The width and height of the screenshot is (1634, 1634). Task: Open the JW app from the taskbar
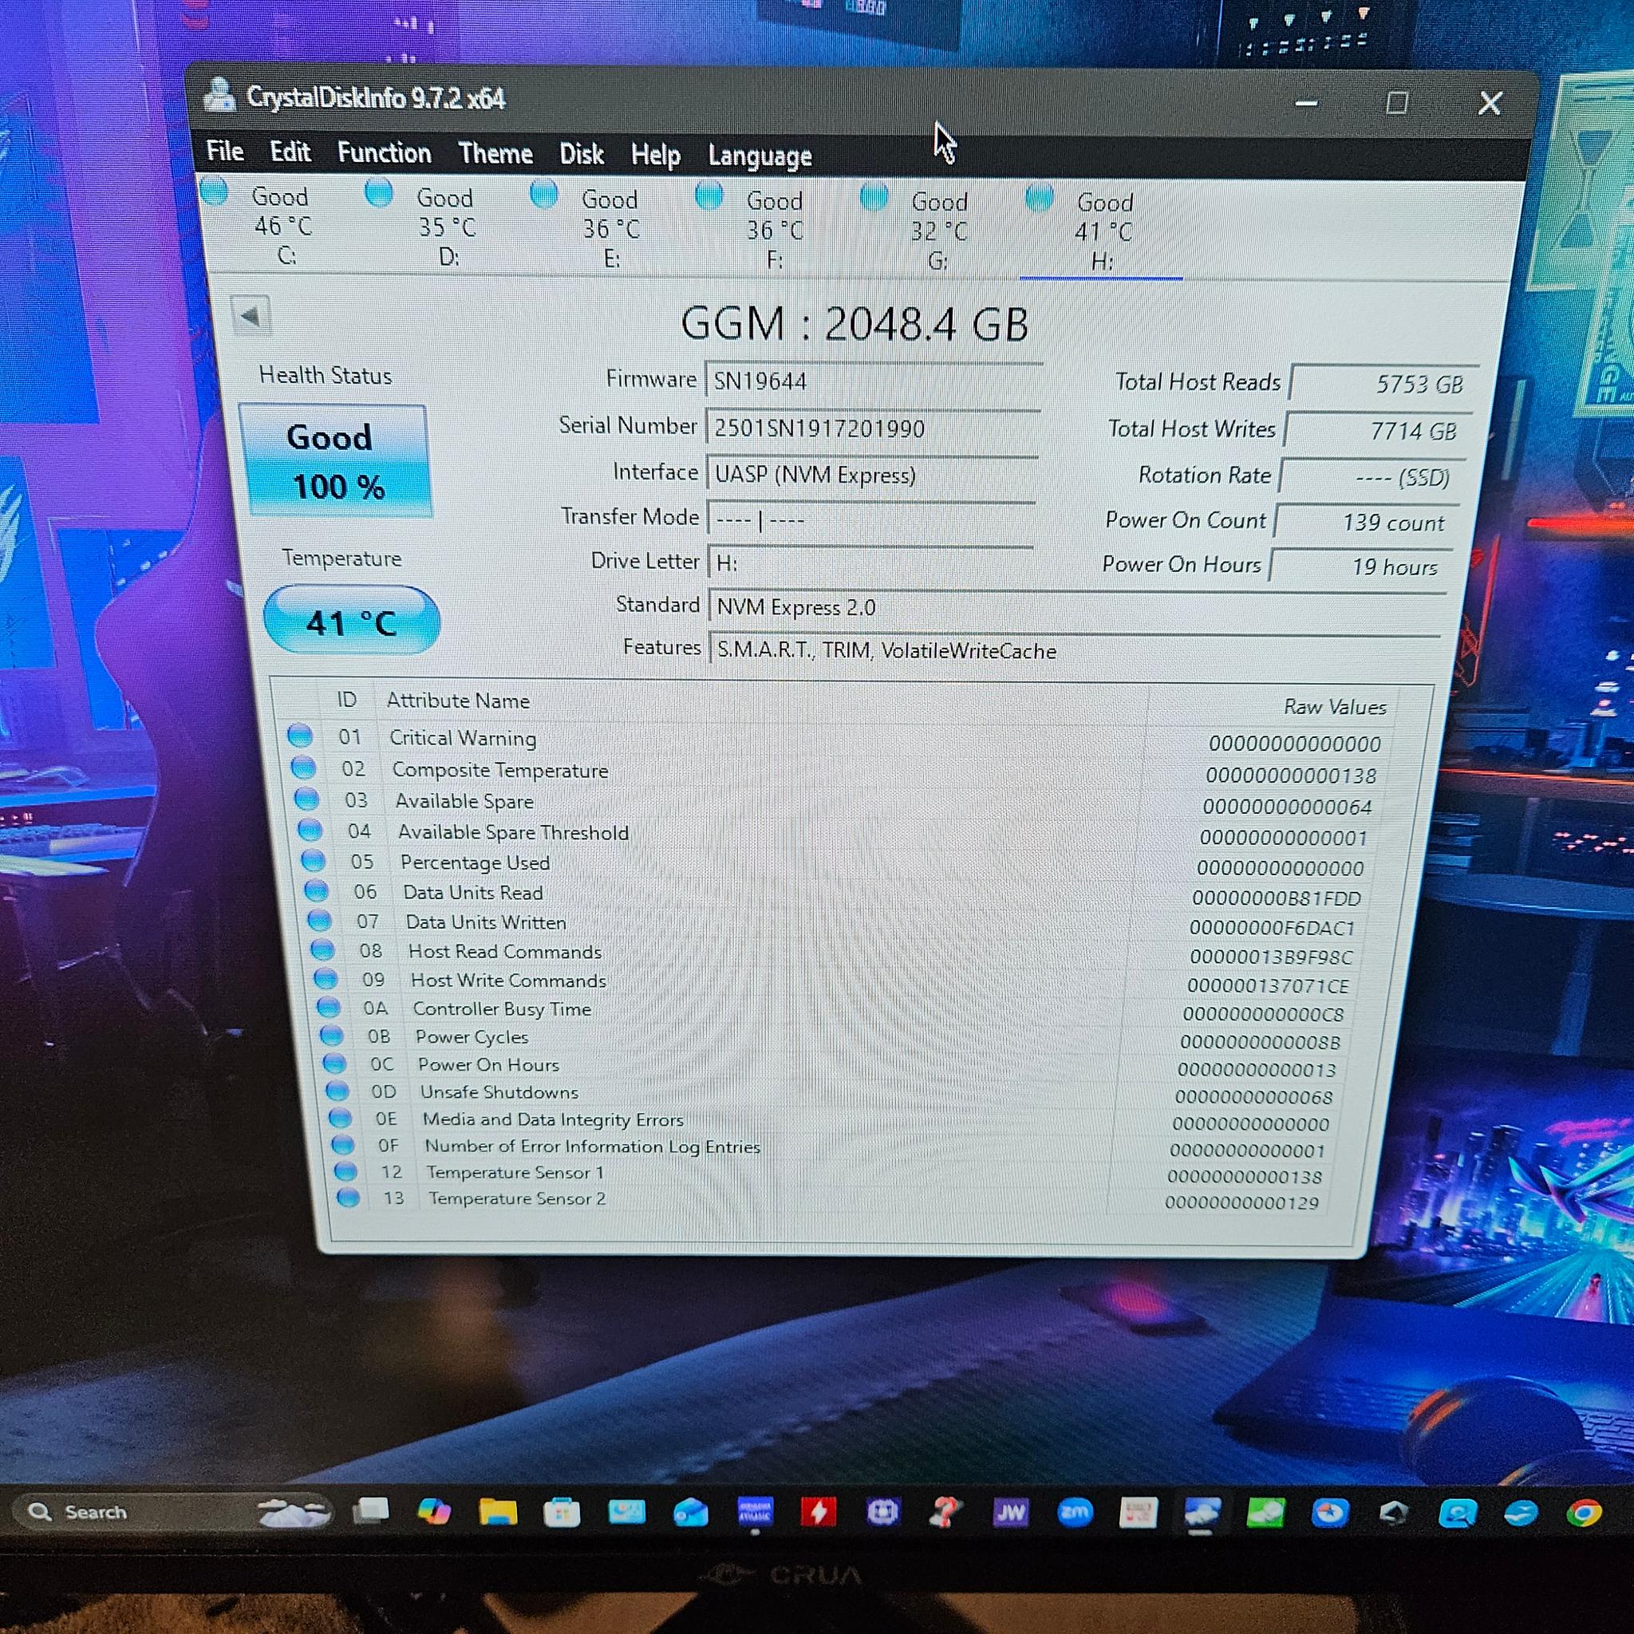1010,1512
